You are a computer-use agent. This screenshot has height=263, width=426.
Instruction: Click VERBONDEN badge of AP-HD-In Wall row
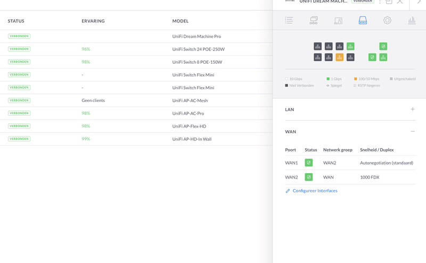(19, 139)
